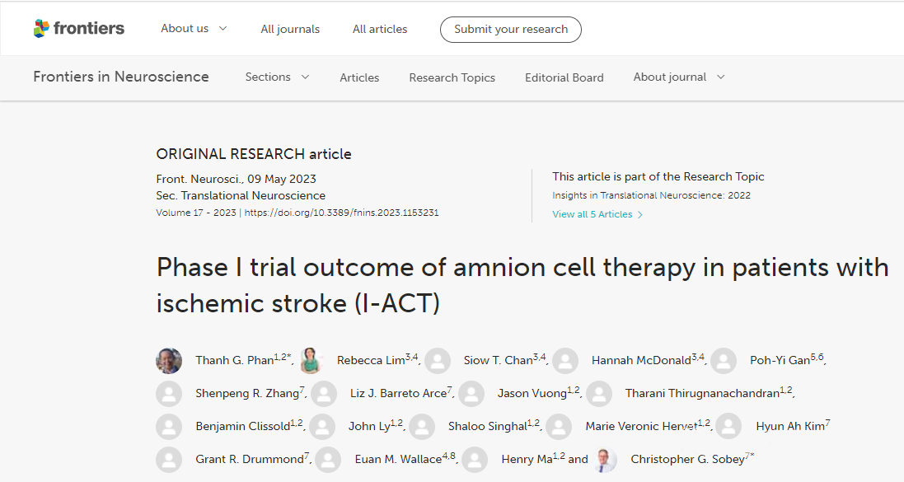The image size is (904, 482).
Task: Click the avatar icon beside Hannah McDonald
Action: [565, 360]
